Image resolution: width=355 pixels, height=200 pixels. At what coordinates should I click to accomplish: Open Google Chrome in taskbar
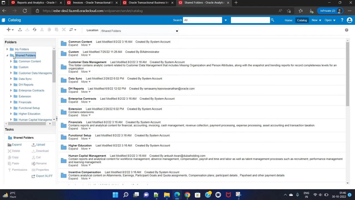[x=187, y=195]
